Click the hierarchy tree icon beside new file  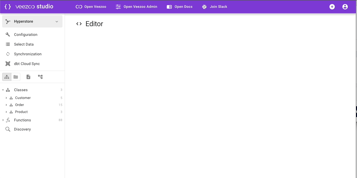coord(40,77)
